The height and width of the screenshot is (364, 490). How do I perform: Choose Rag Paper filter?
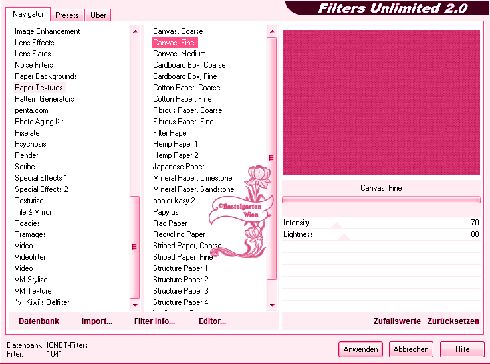pos(170,223)
